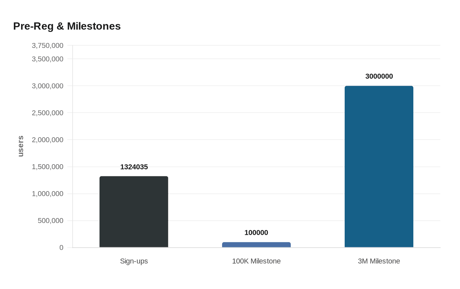The height and width of the screenshot is (289, 460).
Task: Select the 1,500,000 tick label
Action: (x=47, y=167)
